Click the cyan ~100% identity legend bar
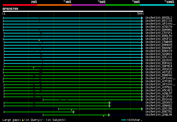Image resolution: width=177 pixels, height=122 pixels. click(x=157, y=5)
